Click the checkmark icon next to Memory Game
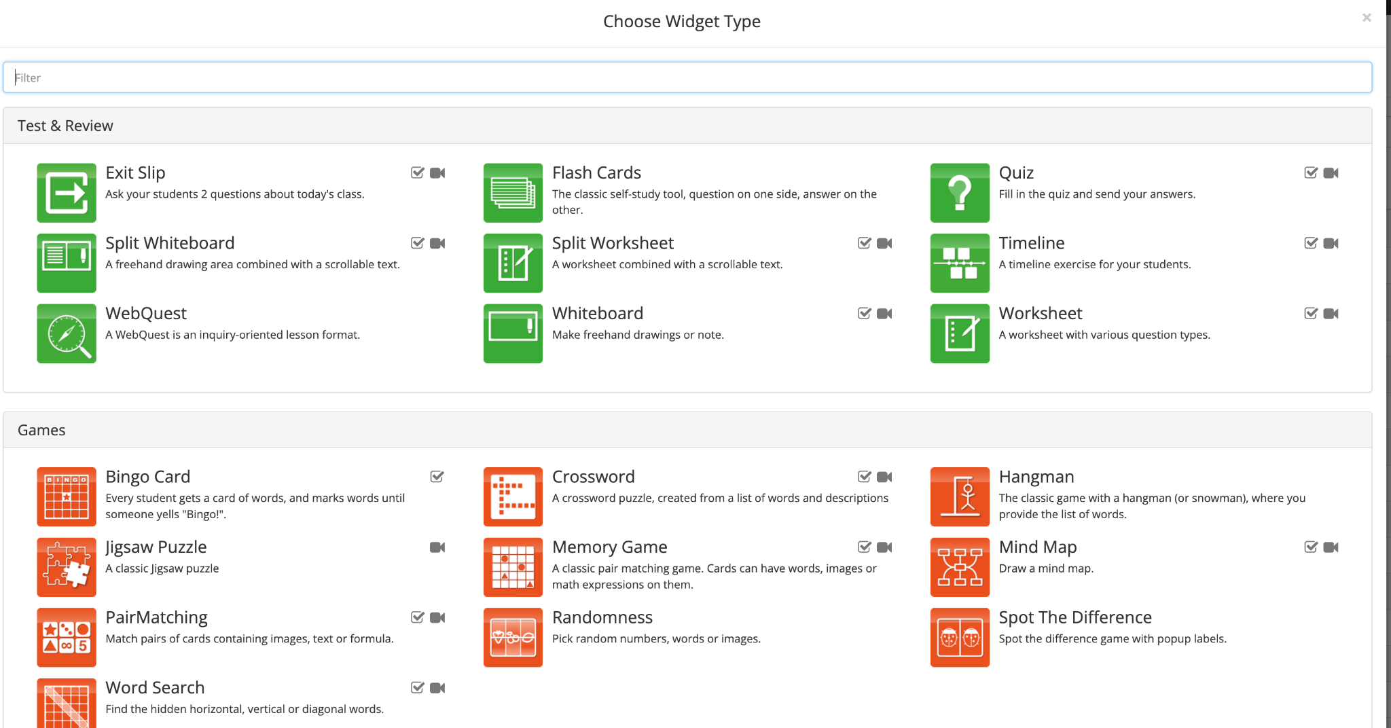The height and width of the screenshot is (728, 1391). click(864, 547)
